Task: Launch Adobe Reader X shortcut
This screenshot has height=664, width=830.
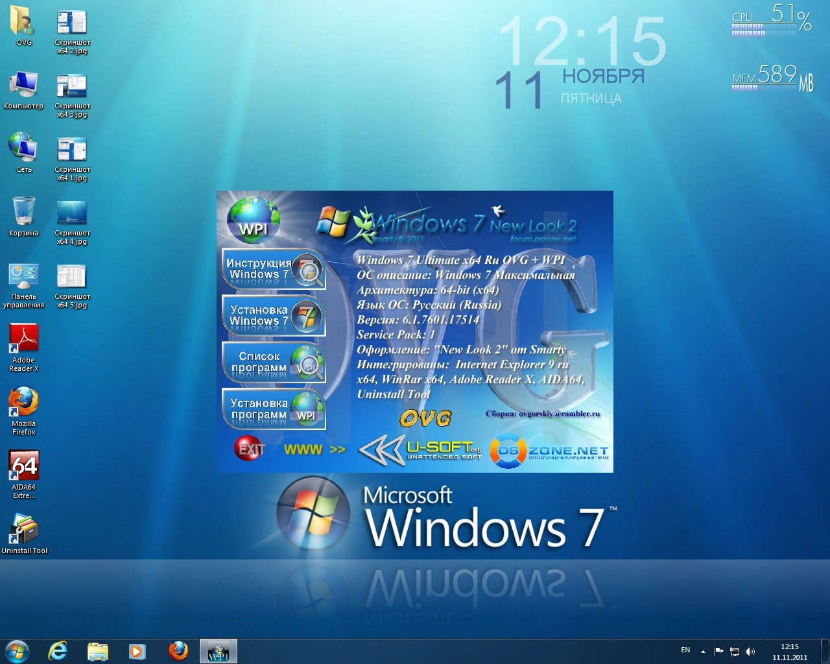Action: (23, 348)
